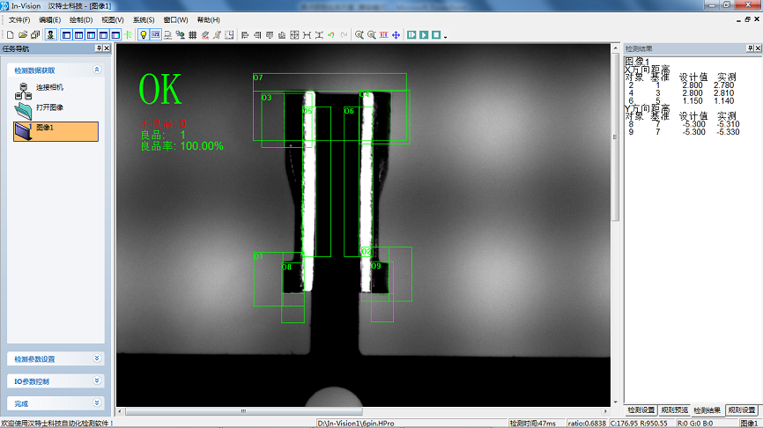Open the 绘制(D) menu
The width and height of the screenshot is (763, 428).
coord(81,19)
